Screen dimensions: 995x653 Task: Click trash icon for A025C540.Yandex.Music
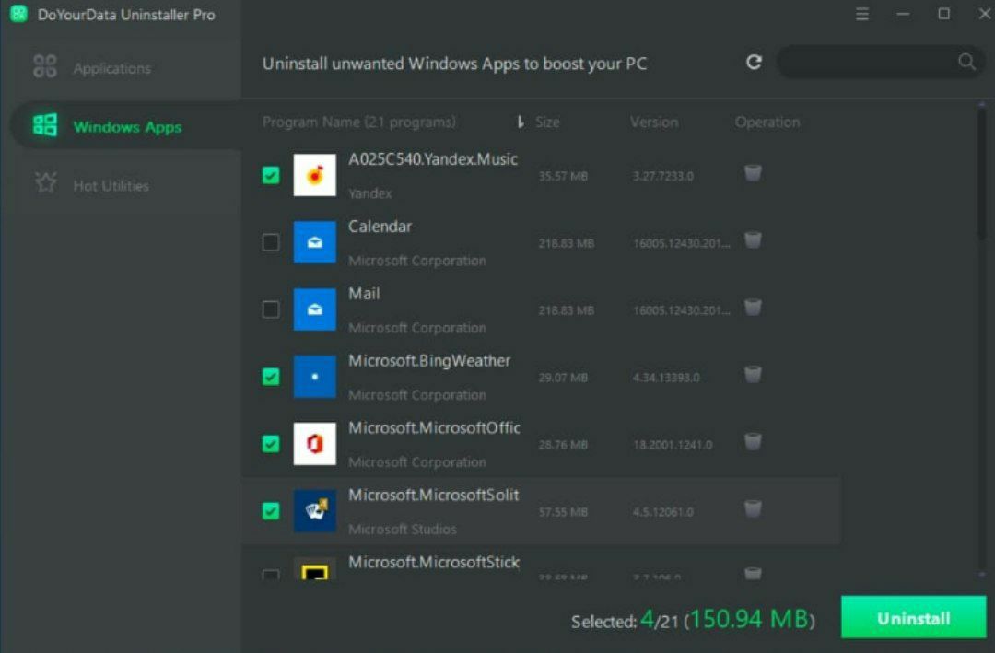(x=753, y=173)
